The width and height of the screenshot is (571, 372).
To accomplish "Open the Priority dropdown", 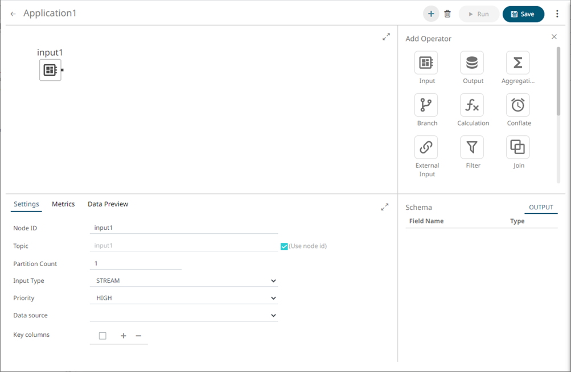I will (184, 298).
